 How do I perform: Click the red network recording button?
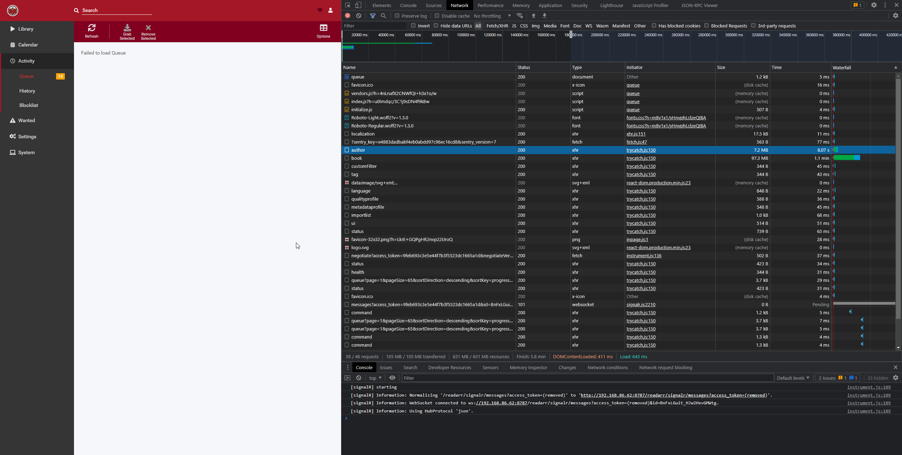347,16
